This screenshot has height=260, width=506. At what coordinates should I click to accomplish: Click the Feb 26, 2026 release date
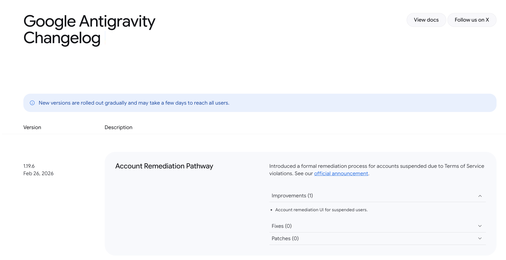click(38, 173)
